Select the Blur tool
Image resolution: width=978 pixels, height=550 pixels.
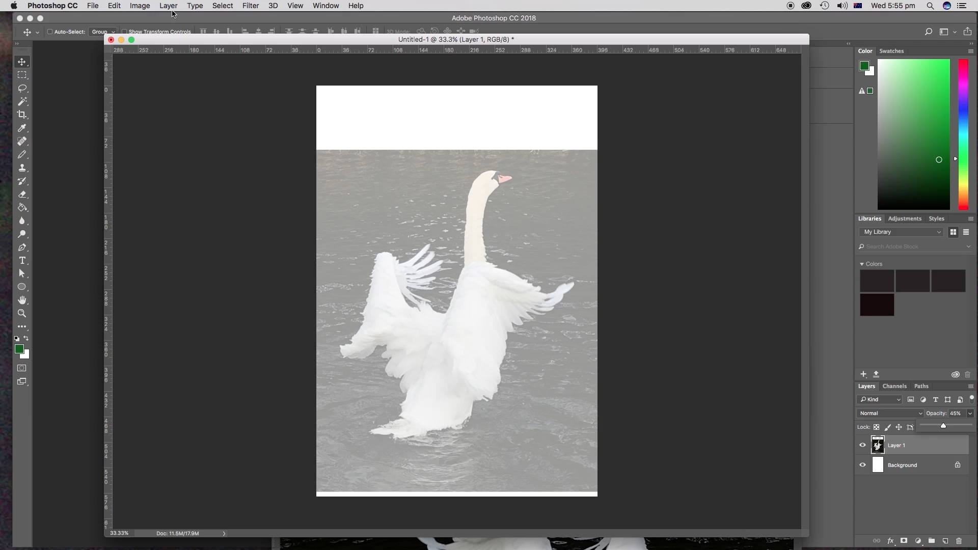(x=22, y=221)
